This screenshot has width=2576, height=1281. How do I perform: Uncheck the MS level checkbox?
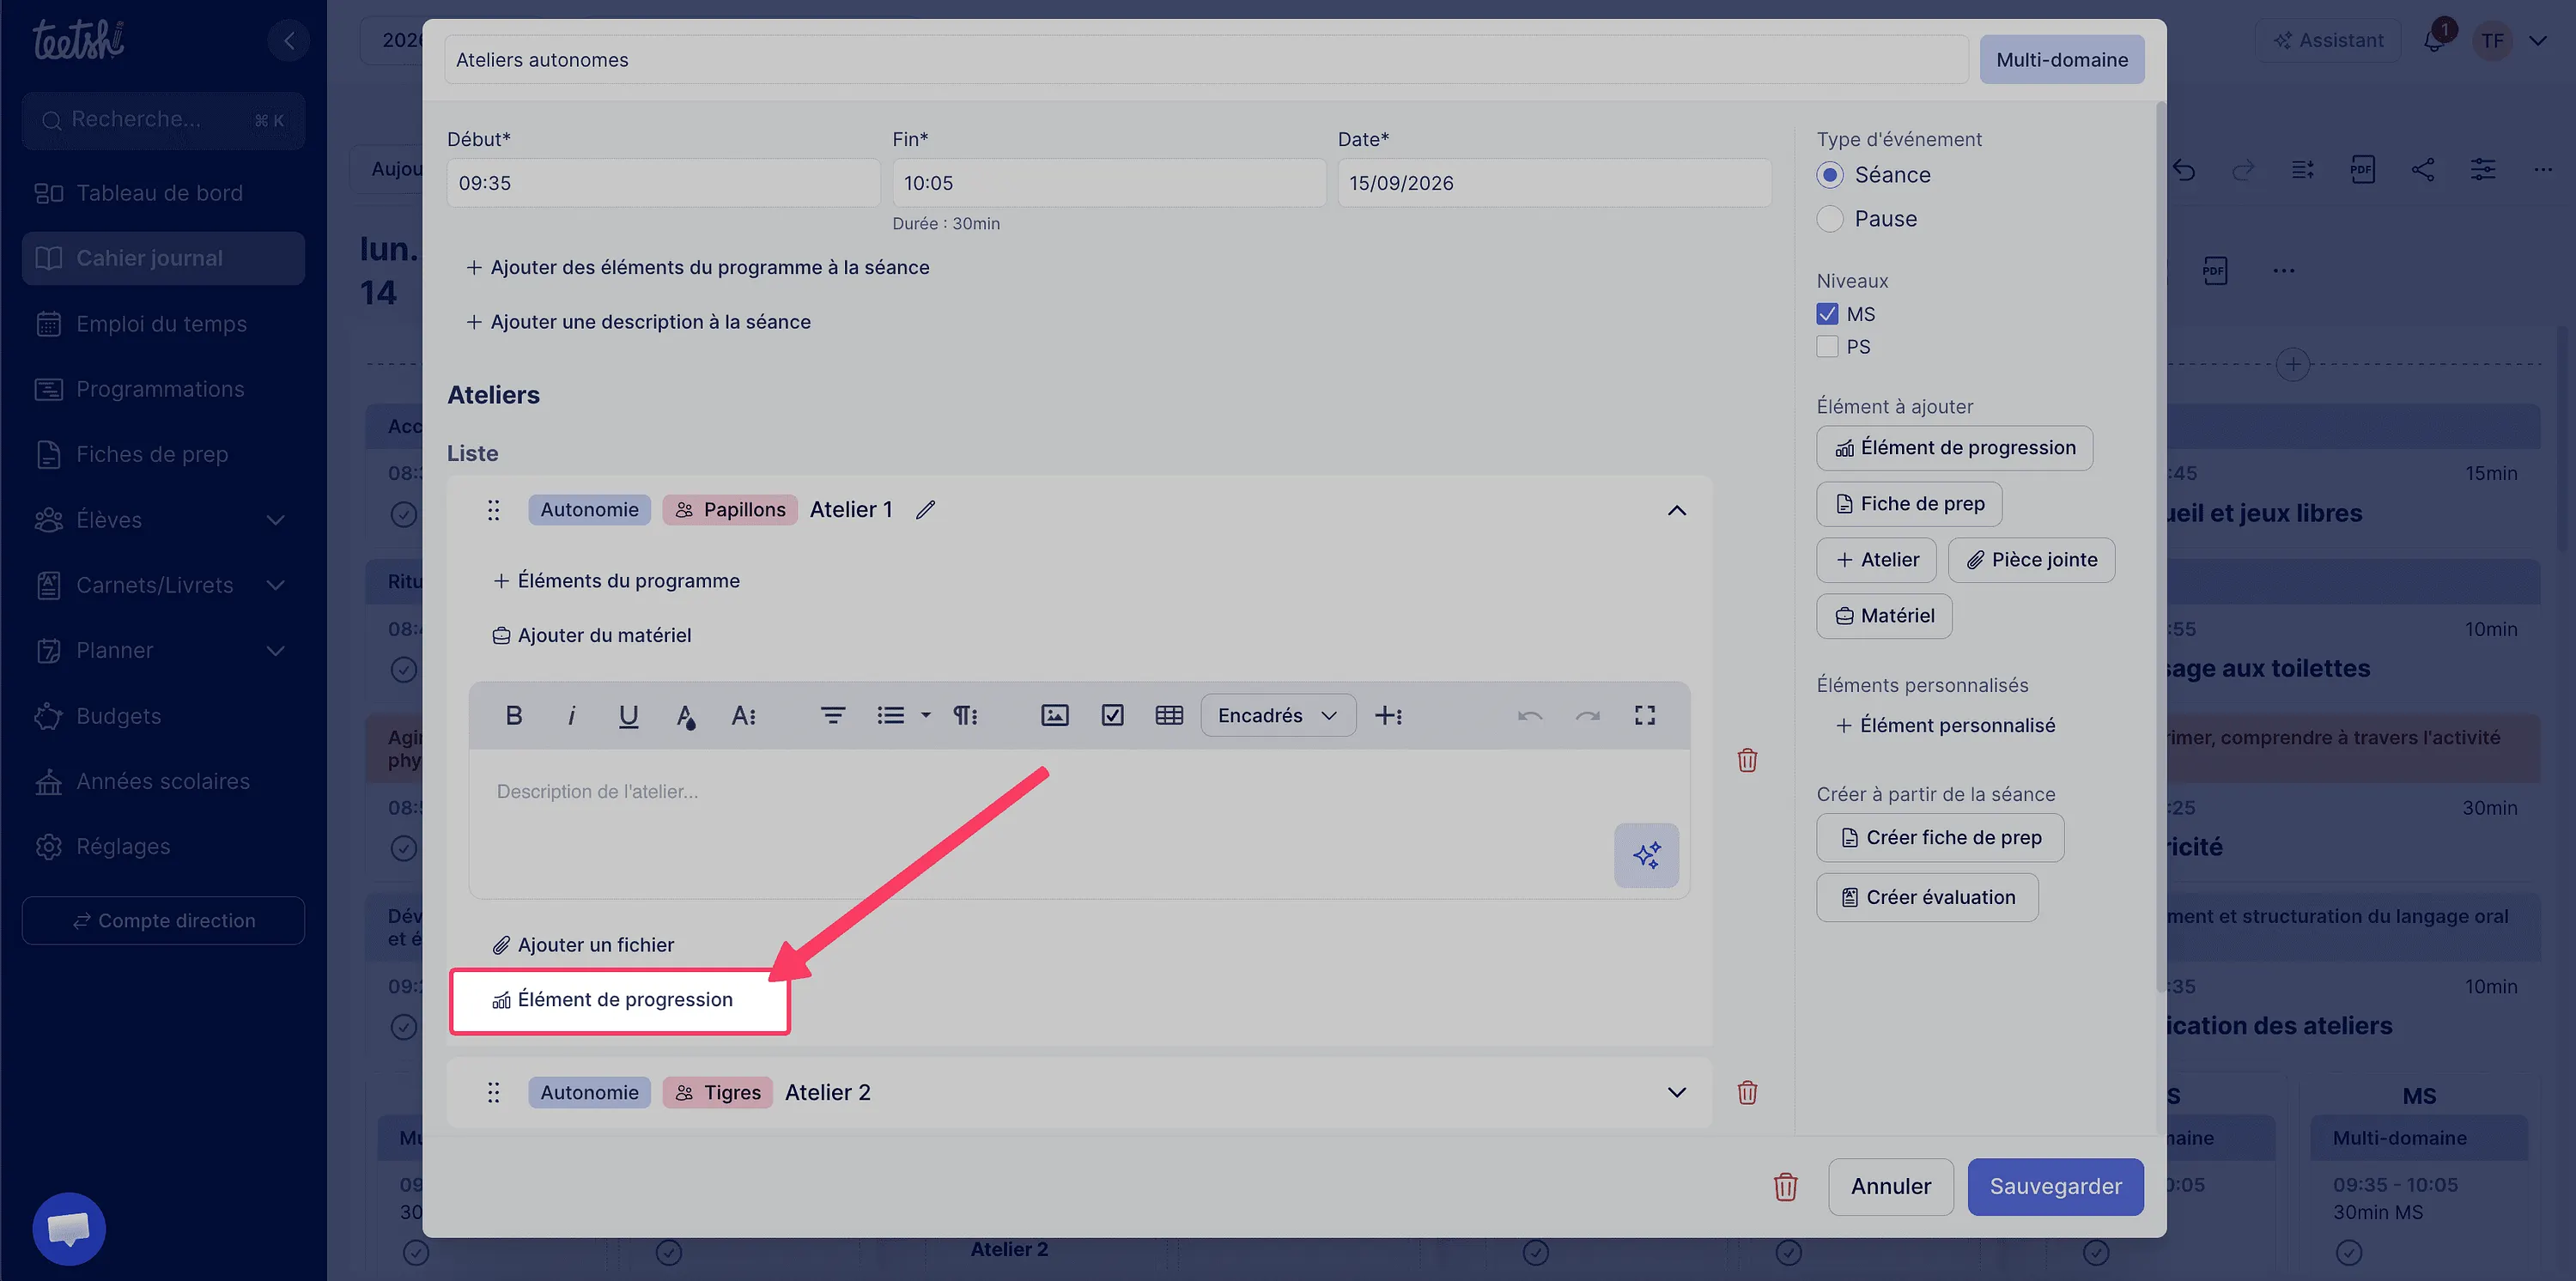pyautogui.click(x=1828, y=314)
